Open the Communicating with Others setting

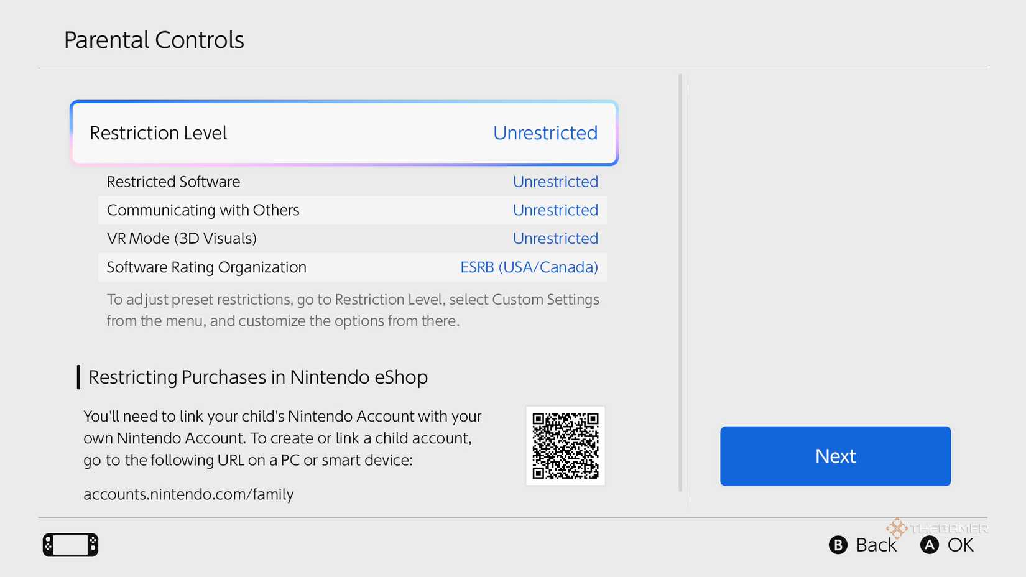coord(352,210)
